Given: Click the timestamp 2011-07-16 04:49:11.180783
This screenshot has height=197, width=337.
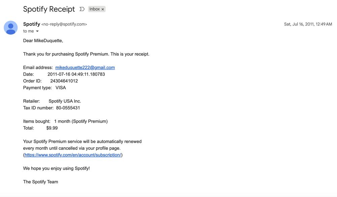Looking at the screenshot, I should 76,74.
